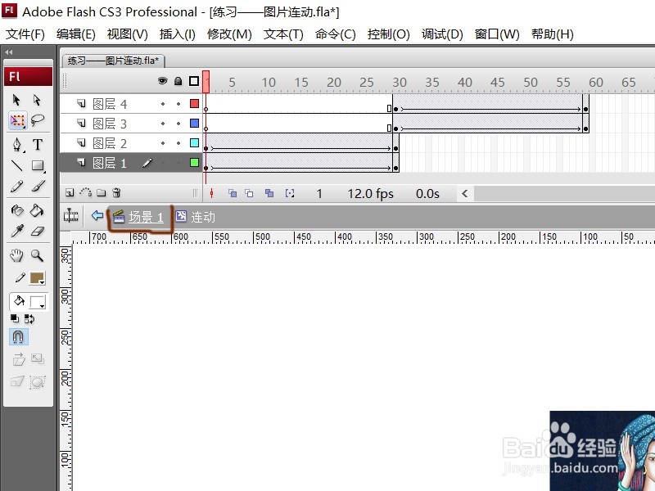Viewport: 655px width, 491px height.
Task: Click the timeline scroll left arrow
Action: click(464, 194)
